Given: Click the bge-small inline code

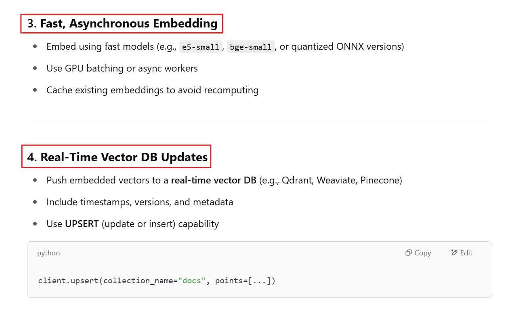Looking at the screenshot, I should 251,47.
